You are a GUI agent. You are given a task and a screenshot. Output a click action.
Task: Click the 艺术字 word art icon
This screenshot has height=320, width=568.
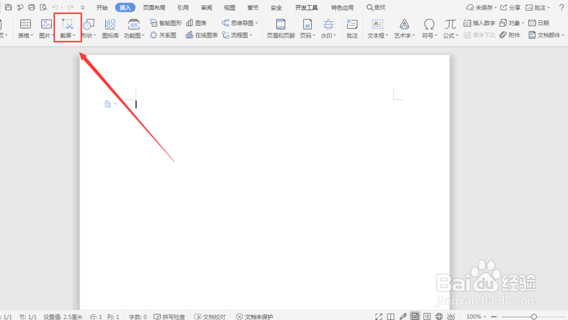coord(404,24)
